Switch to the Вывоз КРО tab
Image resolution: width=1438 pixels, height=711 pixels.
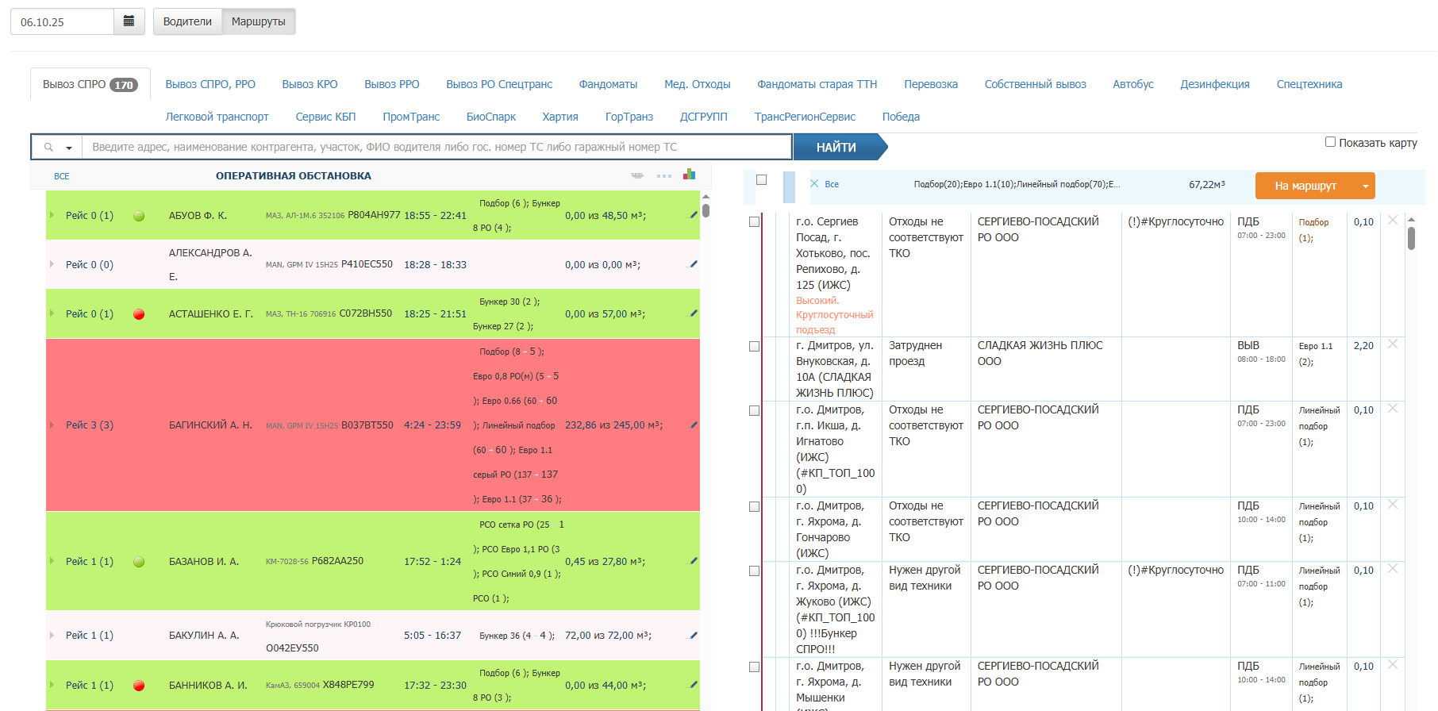310,84
